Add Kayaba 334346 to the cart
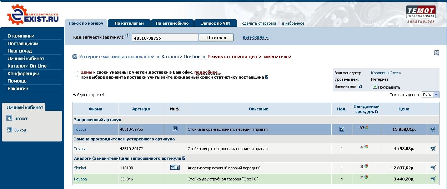This screenshot has width=447, height=189. 433,179
